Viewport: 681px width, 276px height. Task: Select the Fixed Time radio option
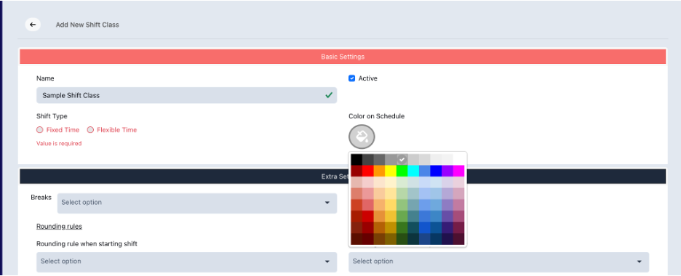58,129
